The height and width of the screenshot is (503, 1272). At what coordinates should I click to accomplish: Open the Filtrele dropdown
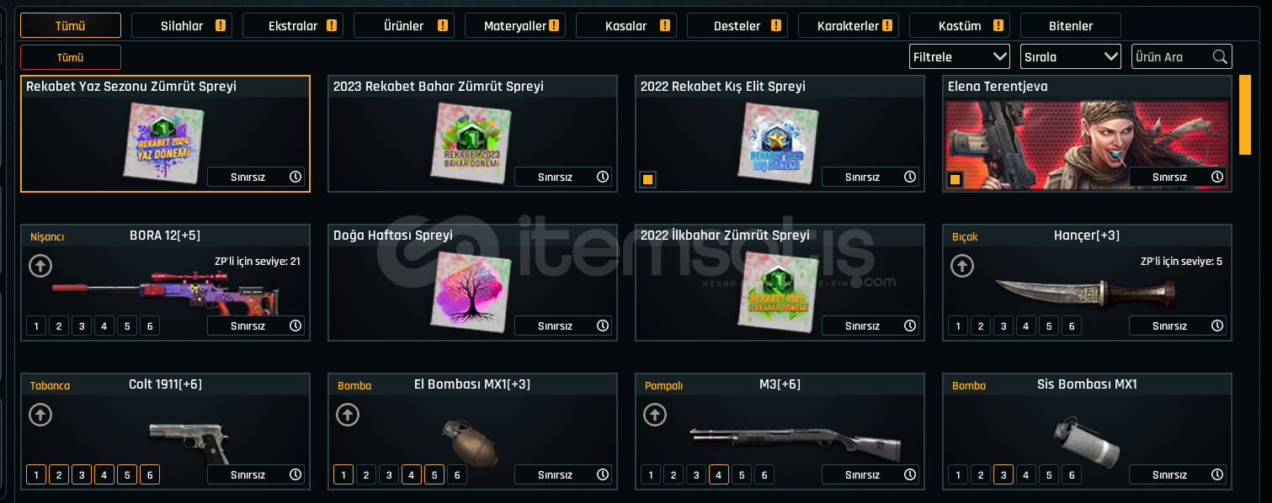tap(960, 56)
